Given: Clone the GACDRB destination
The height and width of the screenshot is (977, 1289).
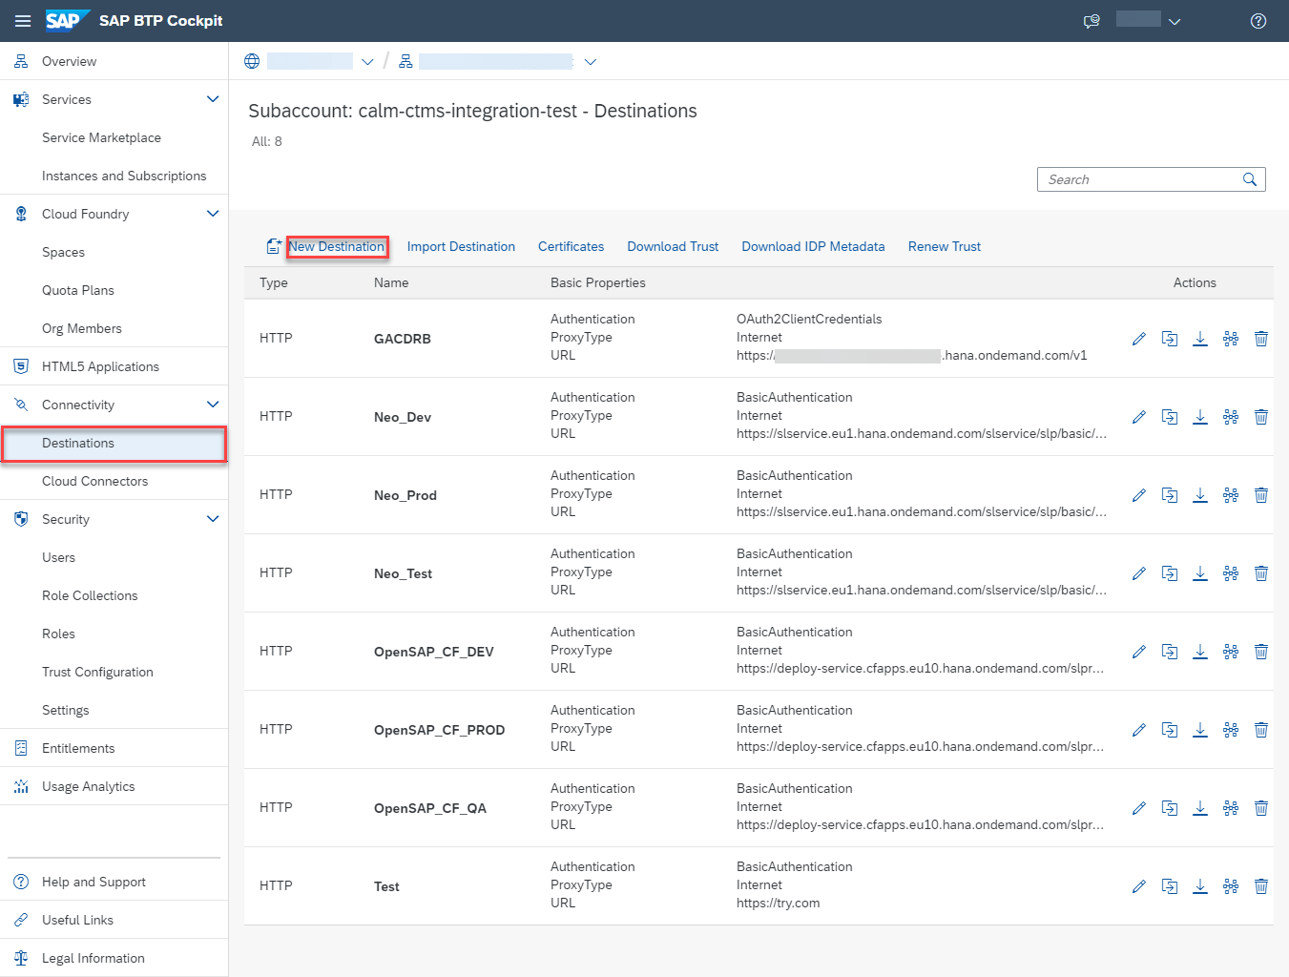Looking at the screenshot, I should [1170, 339].
